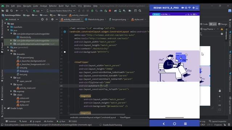Open the Build tool window

(23, 121)
